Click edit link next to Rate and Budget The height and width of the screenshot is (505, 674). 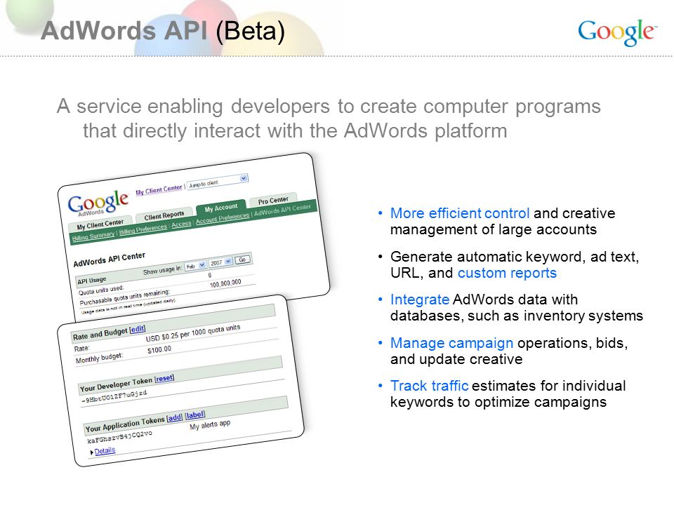(138, 330)
